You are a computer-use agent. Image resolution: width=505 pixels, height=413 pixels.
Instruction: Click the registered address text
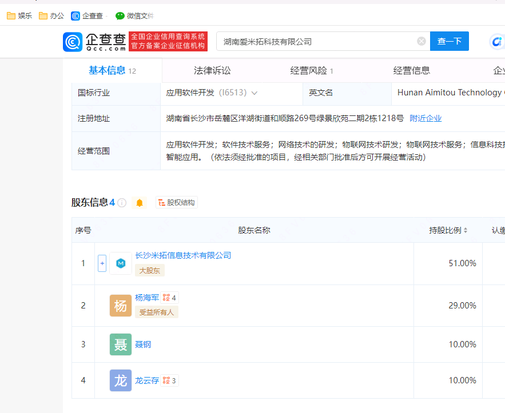[285, 118]
